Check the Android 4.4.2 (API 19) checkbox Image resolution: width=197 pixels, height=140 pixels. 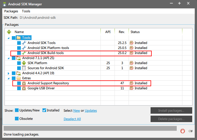(x=14, y=73)
